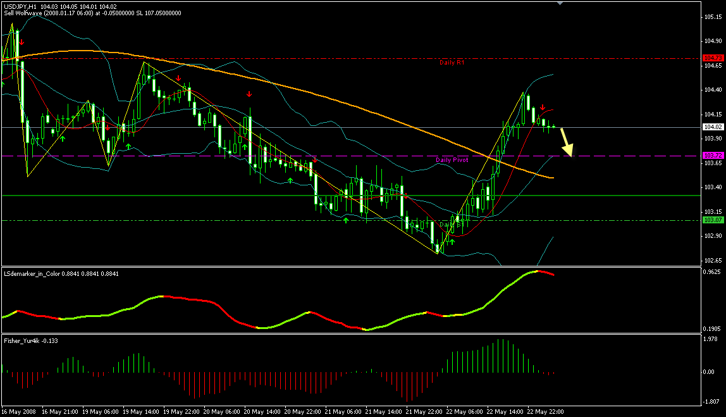Click the 16 May 2008 date label
Image resolution: width=726 pixels, height=417 pixels.
click(x=17, y=411)
